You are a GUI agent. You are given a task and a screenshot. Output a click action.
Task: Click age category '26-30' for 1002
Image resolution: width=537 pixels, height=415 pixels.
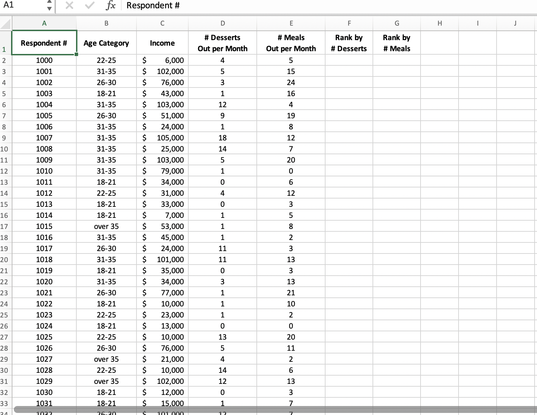point(106,83)
